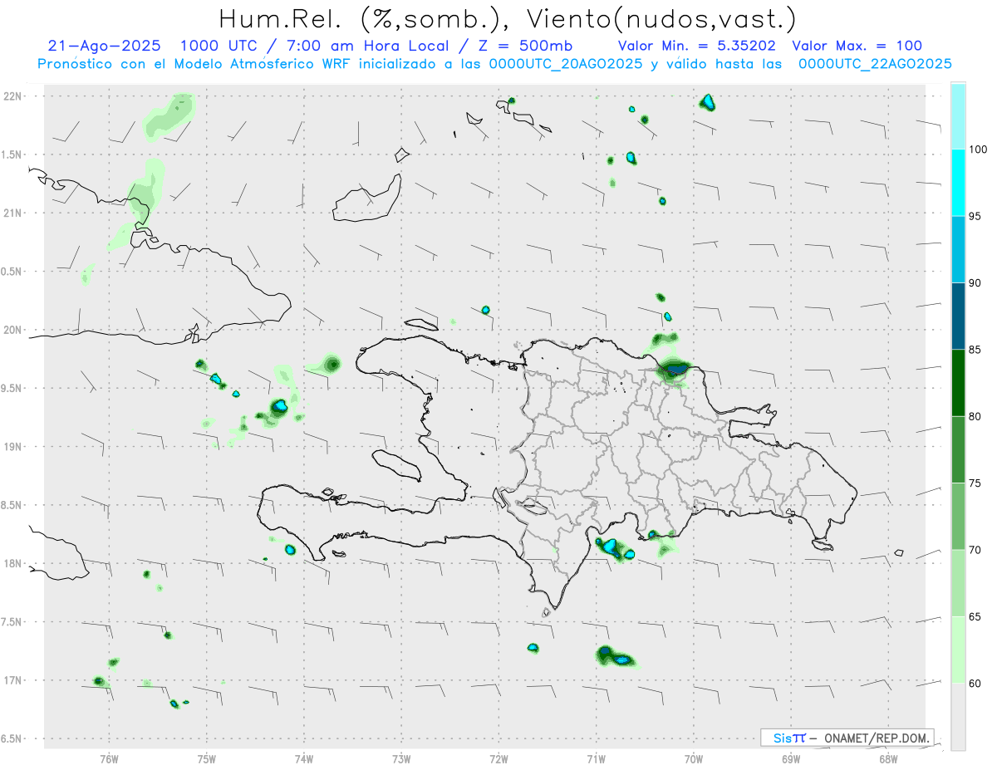997x770 pixels.
Task: Click colorbar tick label 65
Action: coord(975,616)
